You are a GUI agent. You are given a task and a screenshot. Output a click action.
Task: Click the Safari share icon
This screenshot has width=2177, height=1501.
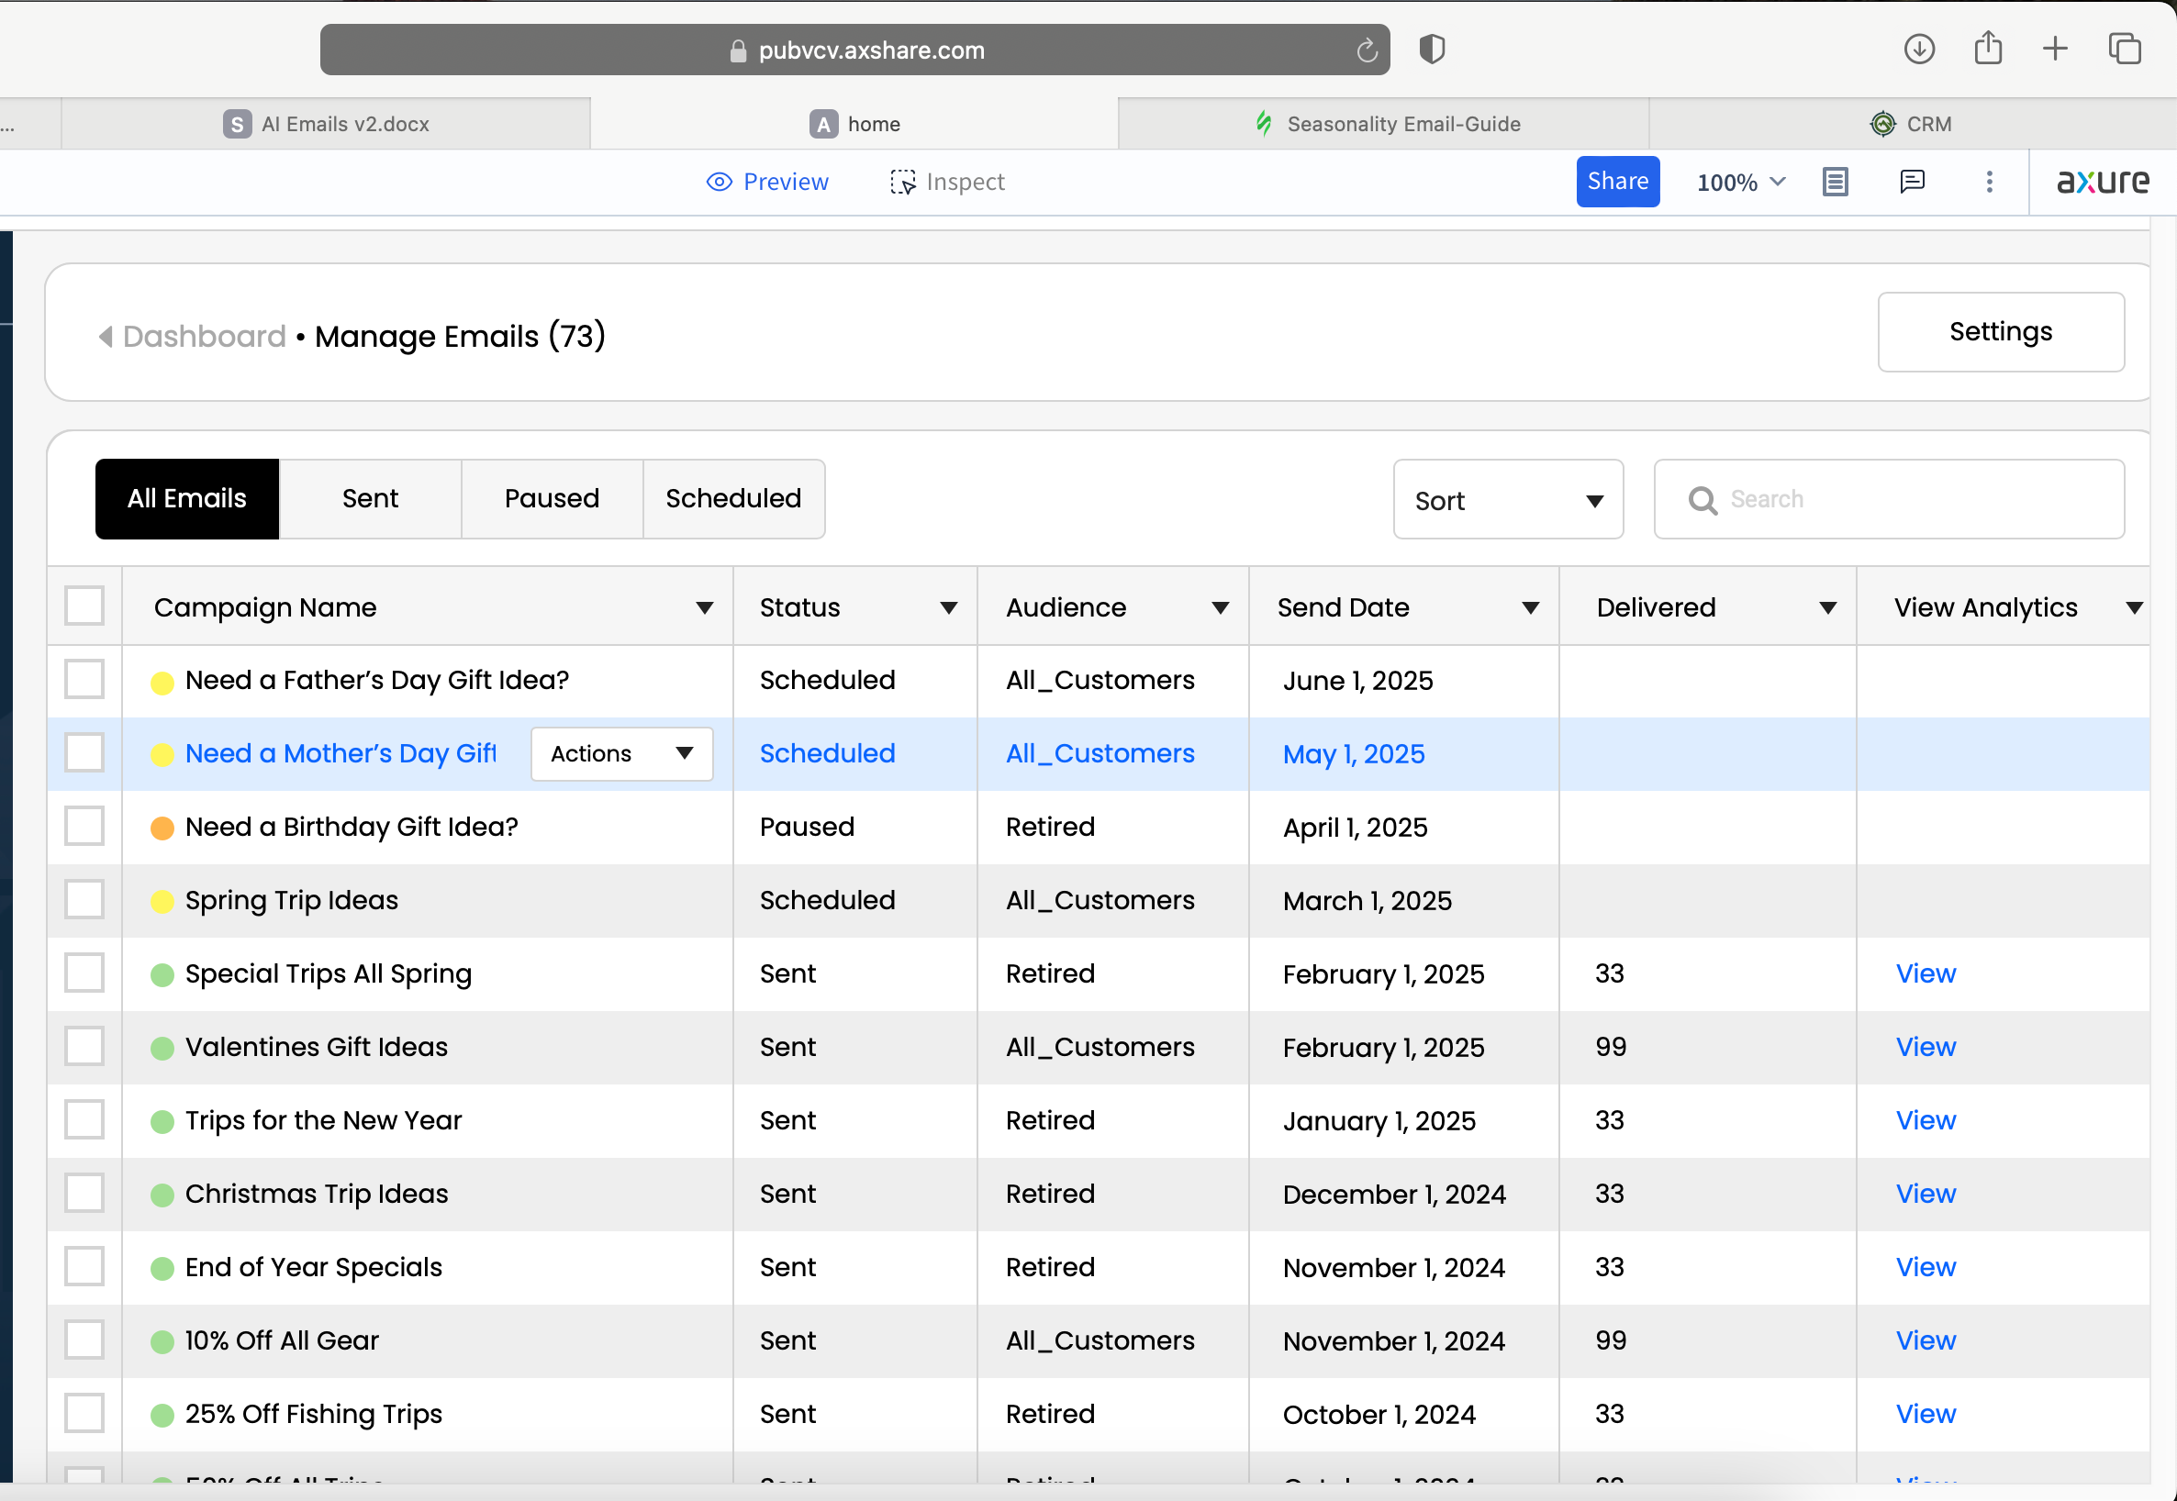click(1987, 48)
